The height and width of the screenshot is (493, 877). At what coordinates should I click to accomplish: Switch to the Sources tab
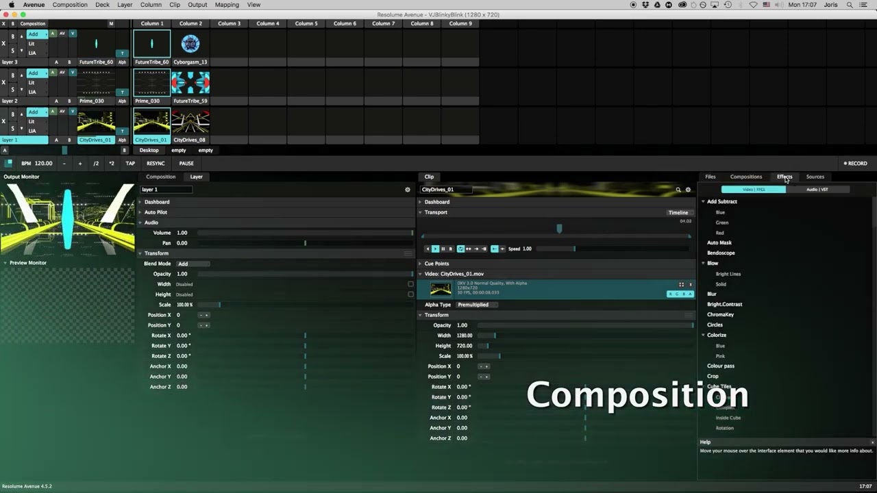(815, 177)
